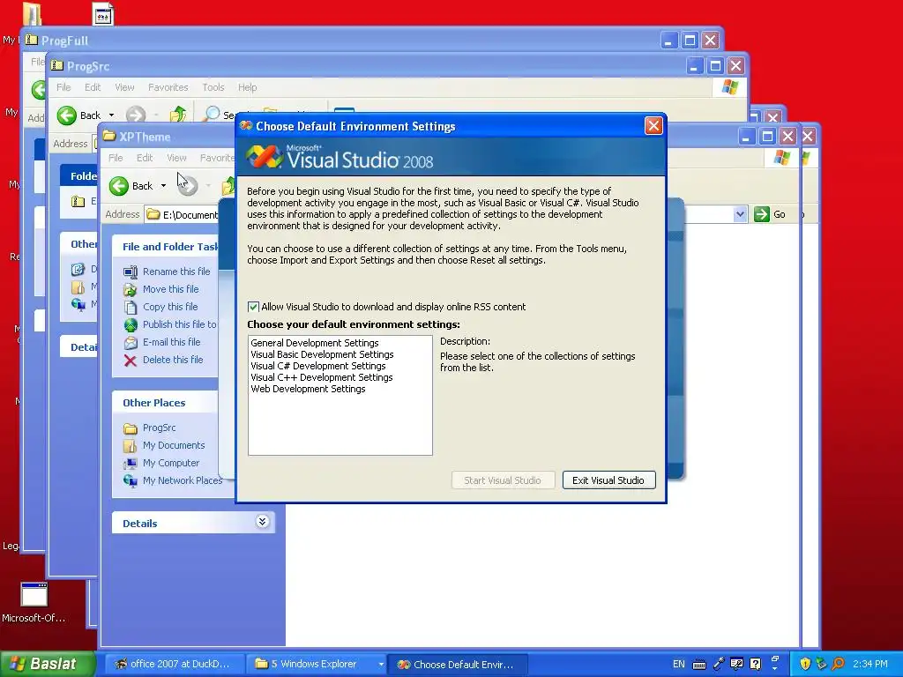Close the Choose Default Environment Settings dialog
This screenshot has width=903, height=677.
pyautogui.click(x=653, y=125)
